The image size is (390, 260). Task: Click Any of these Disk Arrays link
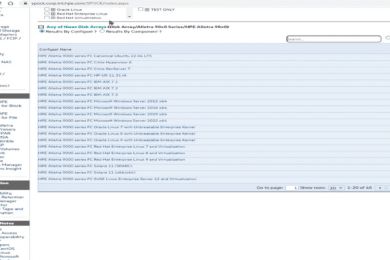[x=77, y=27]
